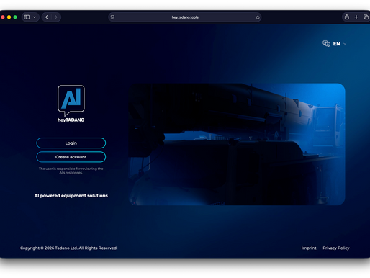
Task: Click the Tadano copyright notice text
Action: 68,248
